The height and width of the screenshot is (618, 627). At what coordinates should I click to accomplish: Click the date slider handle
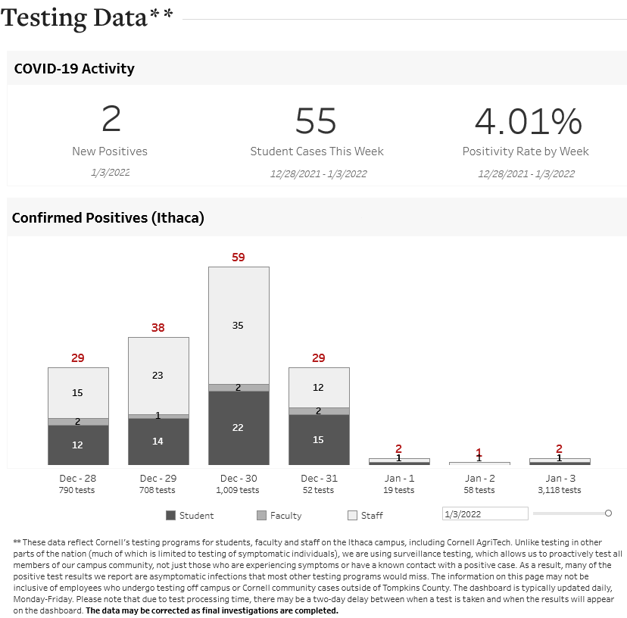click(608, 513)
